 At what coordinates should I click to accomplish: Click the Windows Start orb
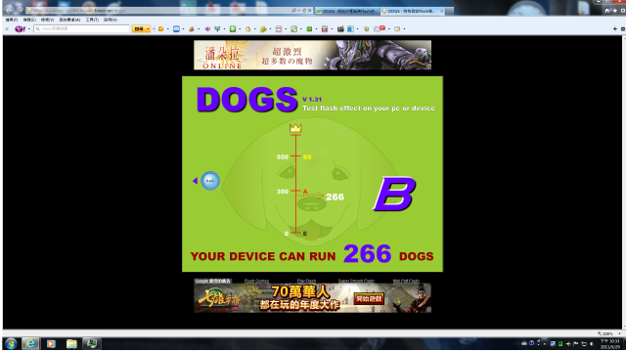11,343
